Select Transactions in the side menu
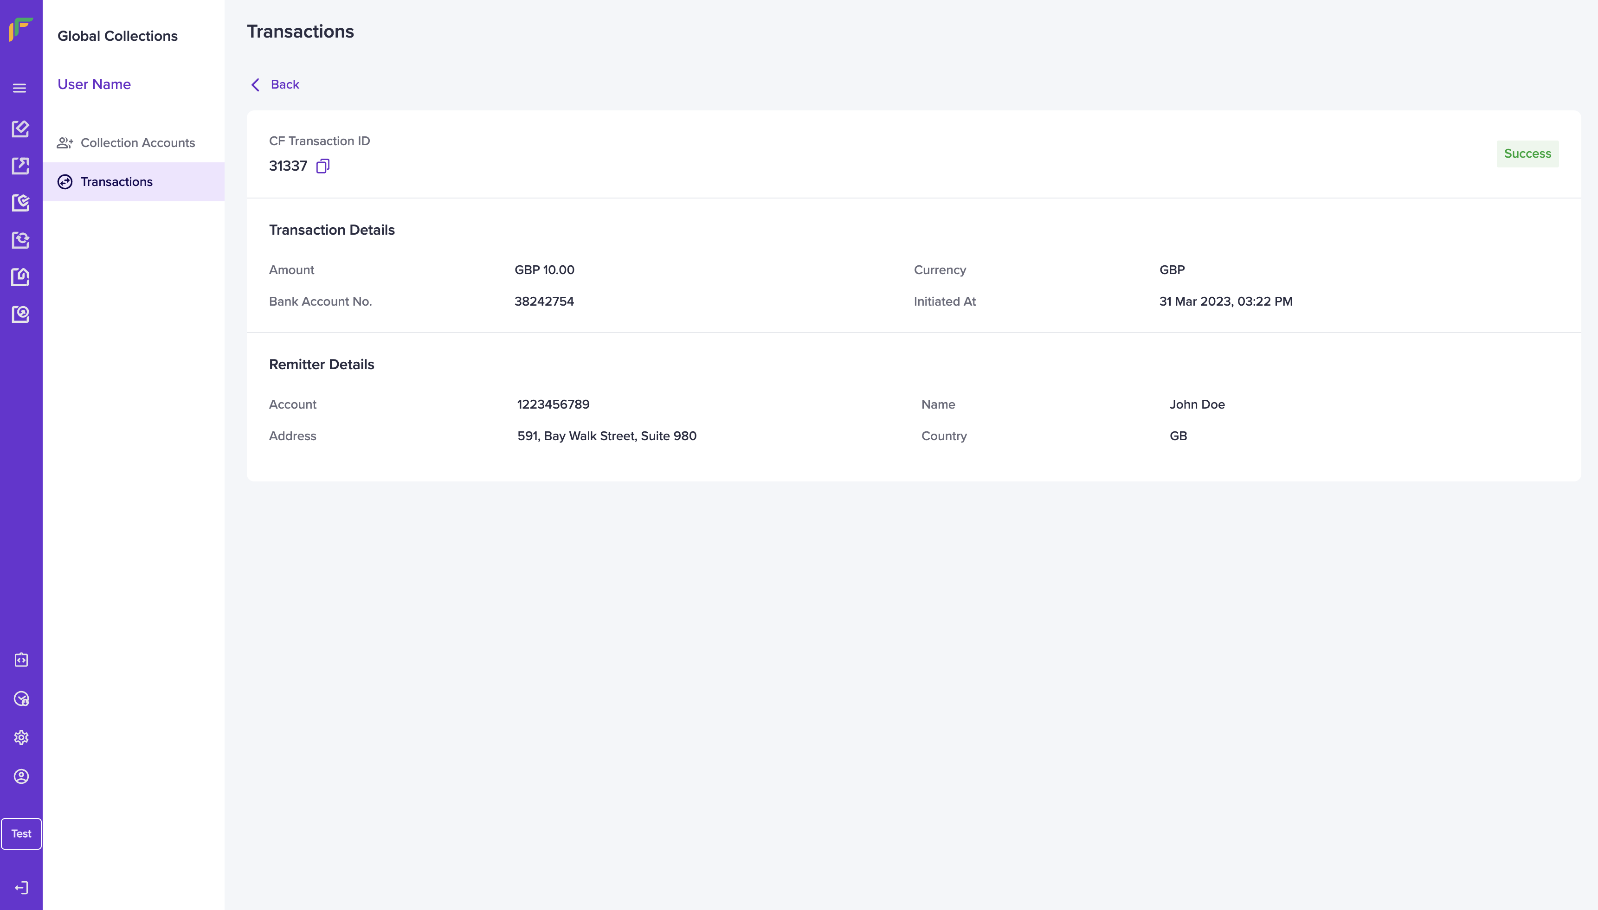The image size is (1598, 910). tap(116, 182)
